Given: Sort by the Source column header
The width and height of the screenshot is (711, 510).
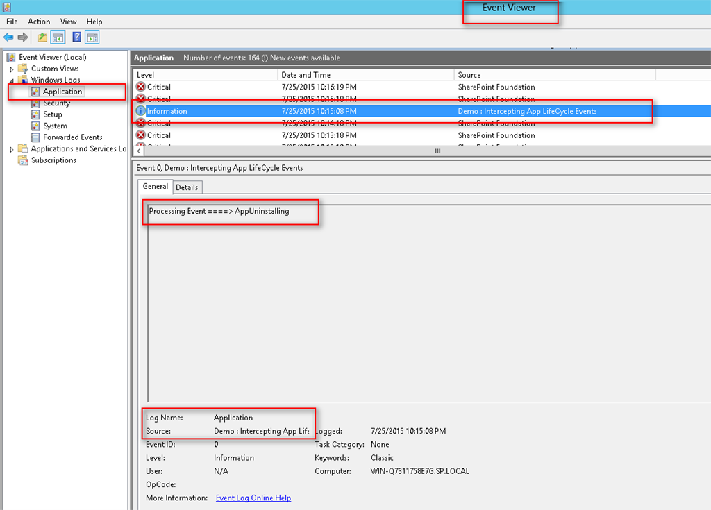Looking at the screenshot, I should (555, 75).
